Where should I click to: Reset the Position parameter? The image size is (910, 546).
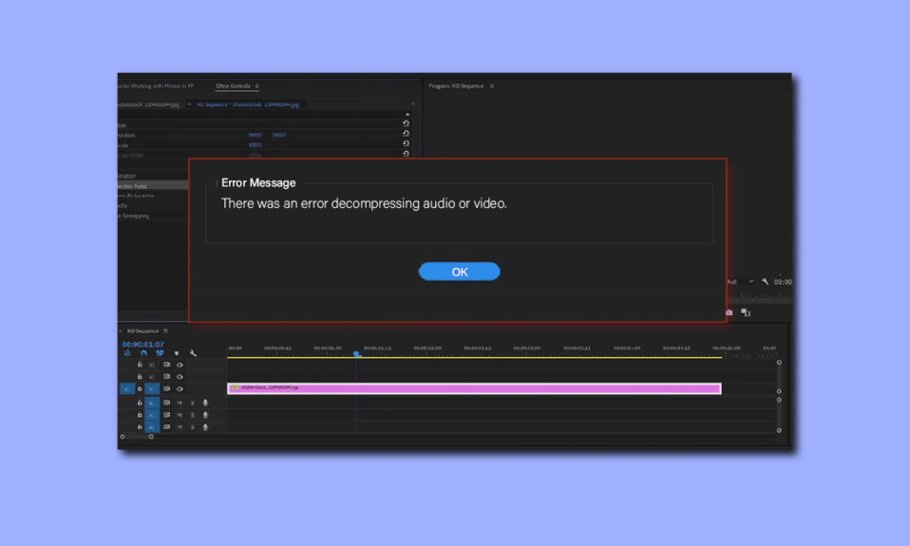tap(407, 134)
